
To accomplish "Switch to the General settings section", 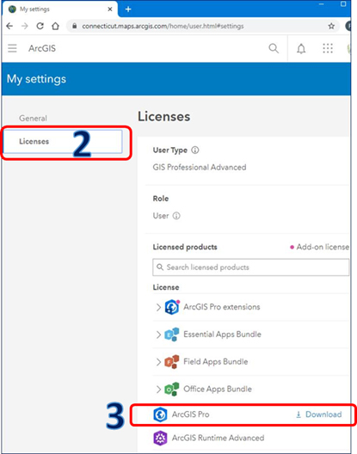I will coord(33,118).
